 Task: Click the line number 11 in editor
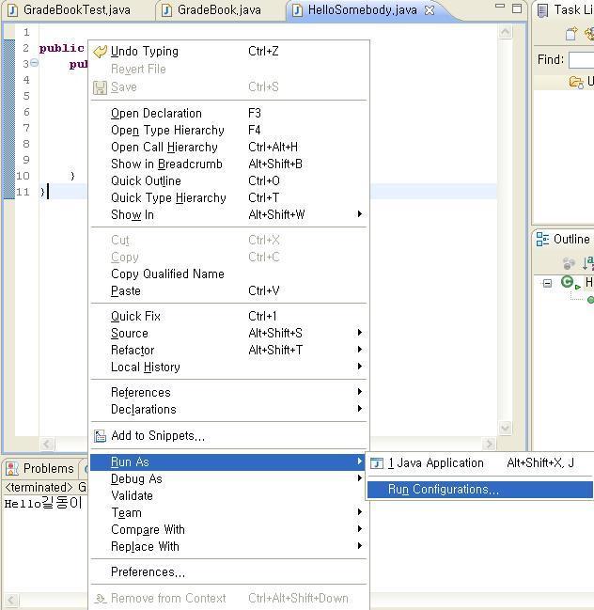tap(23, 192)
